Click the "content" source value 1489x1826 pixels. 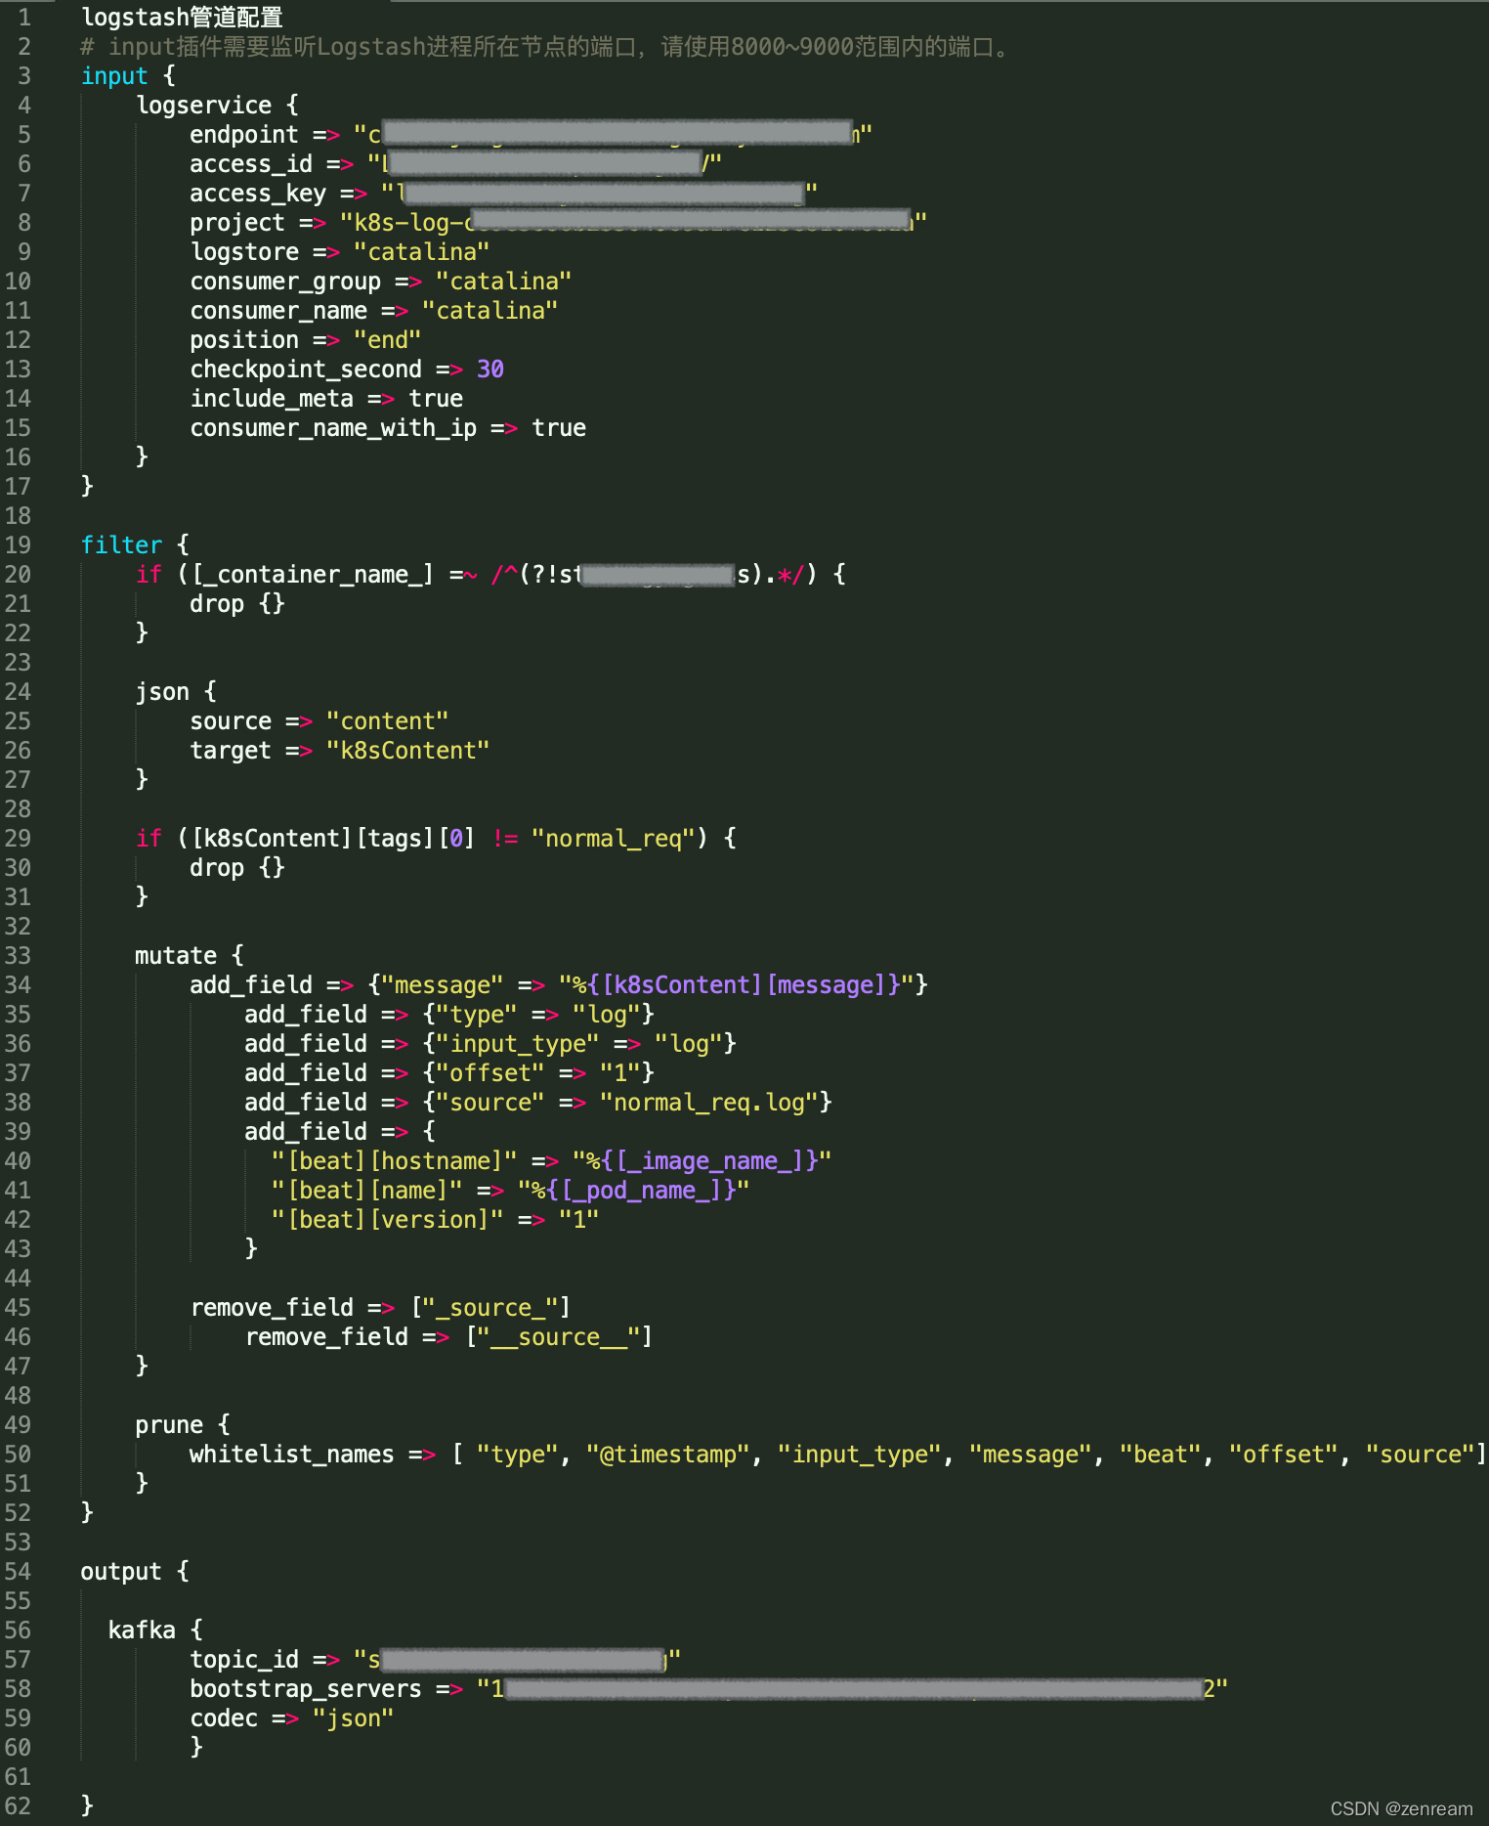point(387,721)
